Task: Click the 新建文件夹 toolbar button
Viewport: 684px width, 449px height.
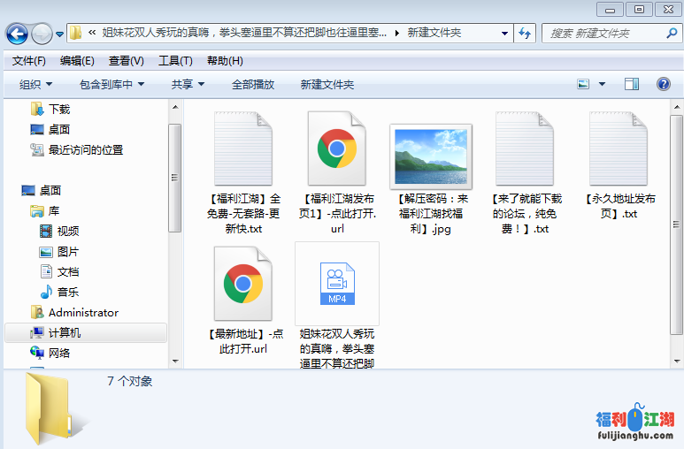Action: (327, 84)
